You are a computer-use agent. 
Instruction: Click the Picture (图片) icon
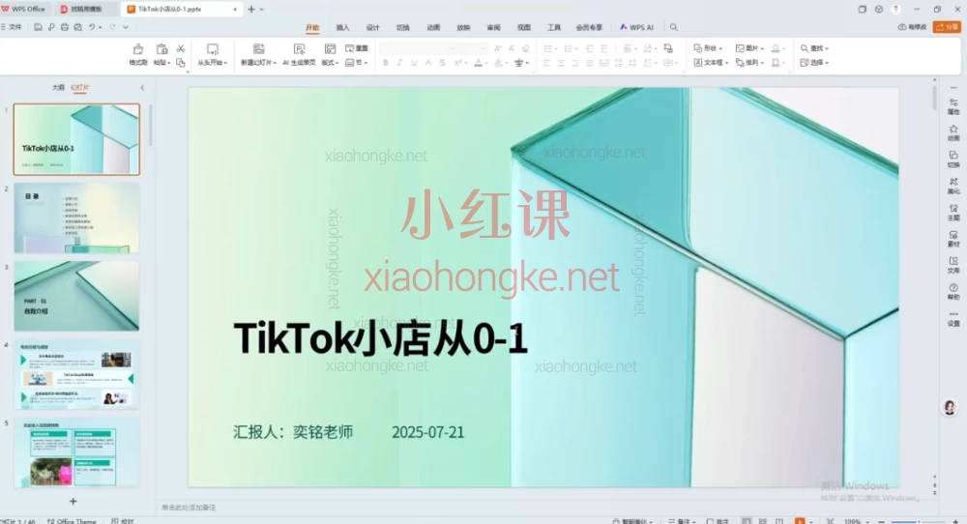(740, 48)
